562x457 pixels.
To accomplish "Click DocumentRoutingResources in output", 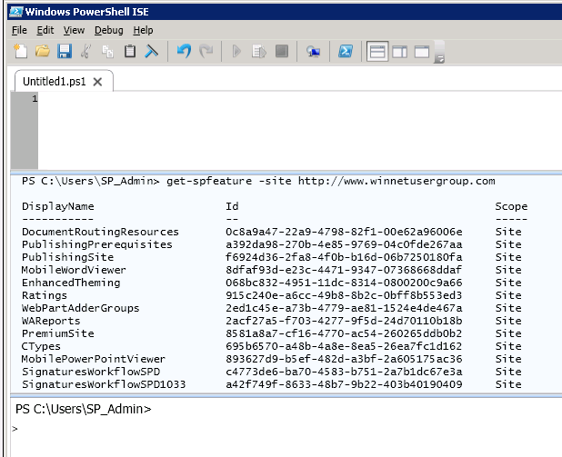I will (100, 232).
